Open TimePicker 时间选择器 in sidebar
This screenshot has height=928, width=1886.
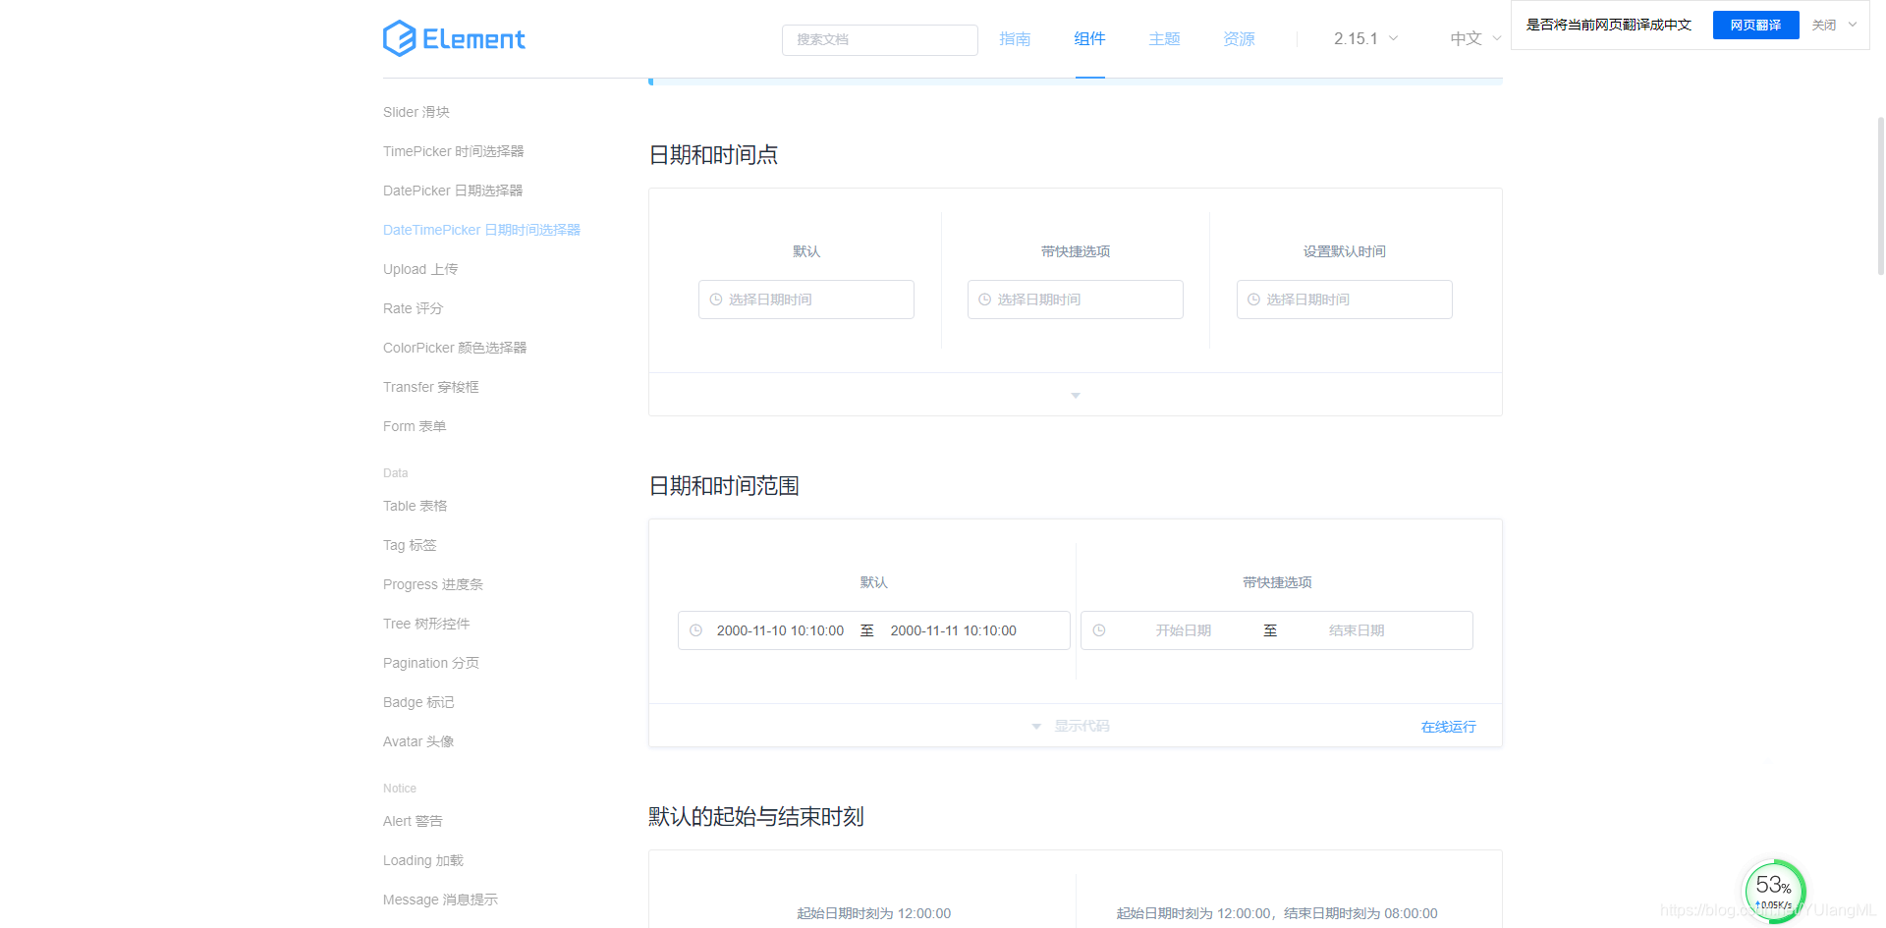click(454, 151)
